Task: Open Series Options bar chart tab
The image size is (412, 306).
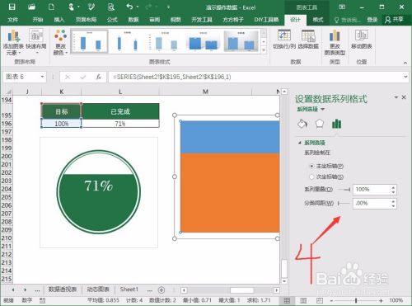Action: click(x=336, y=124)
